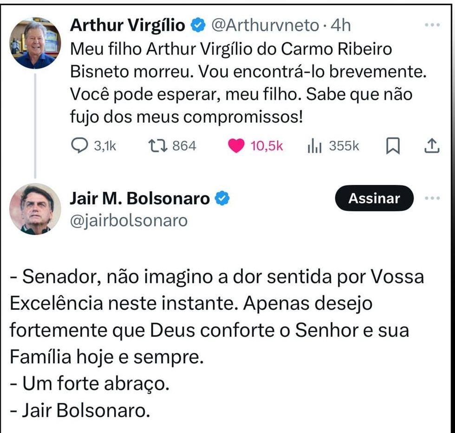Viewport: 455px width, 433px height.
Task: Open more options beside the Assinar button
Action: [x=432, y=198]
